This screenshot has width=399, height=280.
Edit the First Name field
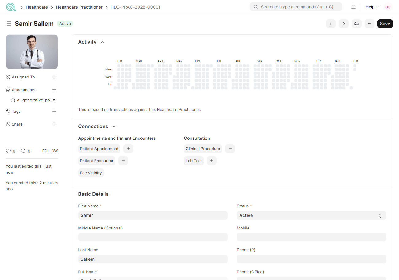click(153, 215)
